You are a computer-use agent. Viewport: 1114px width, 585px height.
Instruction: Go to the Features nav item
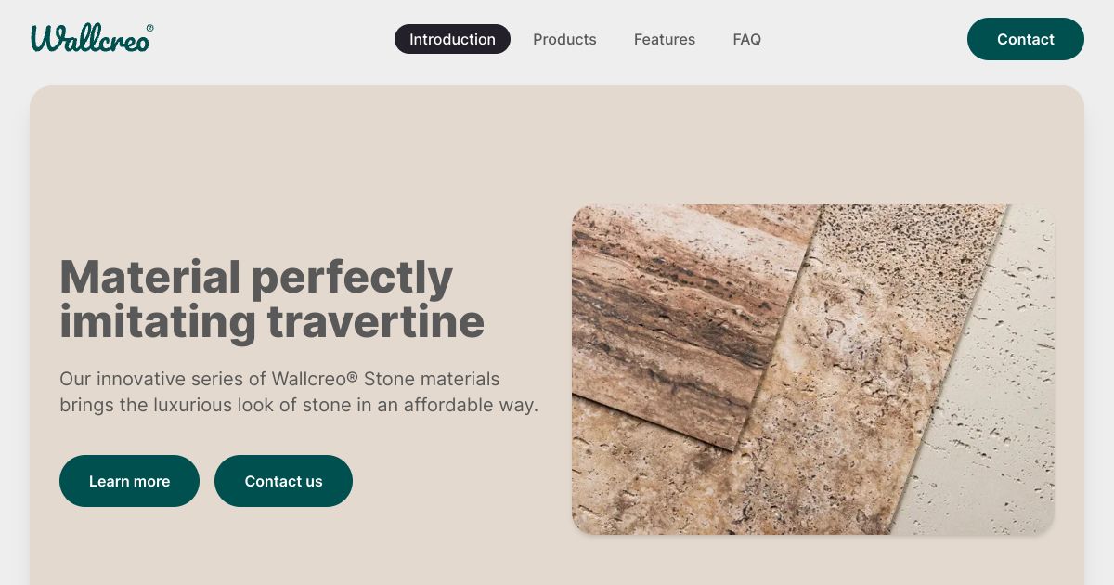[665, 39]
